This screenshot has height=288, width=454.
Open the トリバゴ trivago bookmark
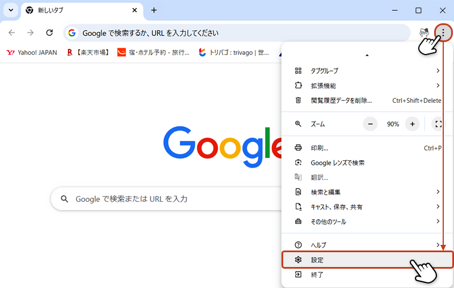click(234, 52)
